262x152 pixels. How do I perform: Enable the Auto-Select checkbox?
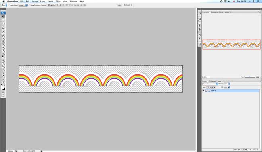10,5
